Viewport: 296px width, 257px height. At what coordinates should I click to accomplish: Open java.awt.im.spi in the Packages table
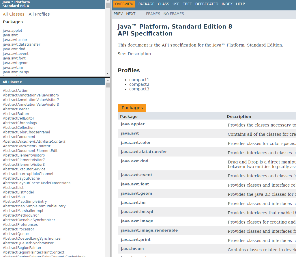pos(137,212)
